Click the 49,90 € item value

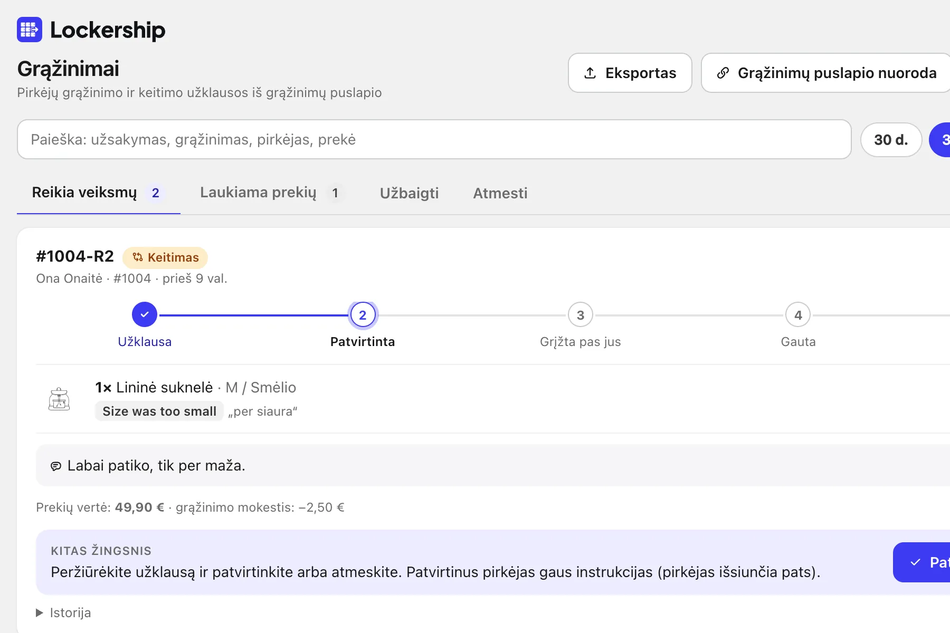point(140,507)
